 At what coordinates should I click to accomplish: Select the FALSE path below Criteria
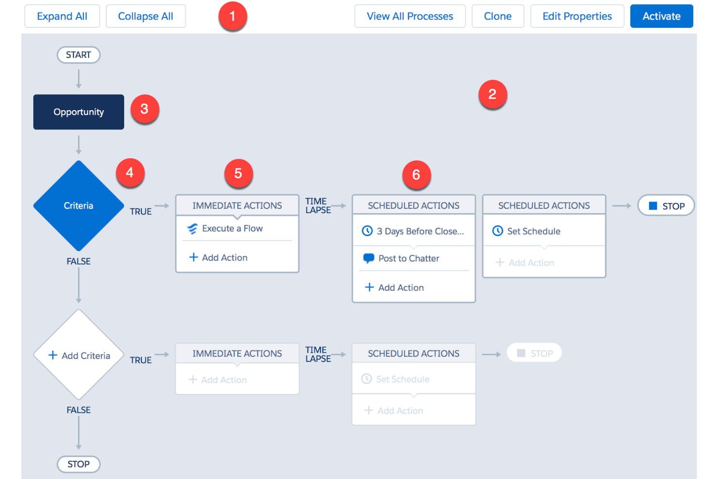click(x=78, y=261)
